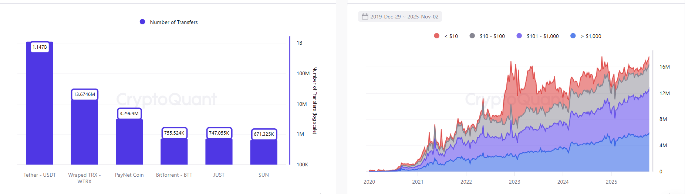Click the CryptoQuant watermark on the bar chart
This screenshot has width=685, height=194.
coord(166,99)
